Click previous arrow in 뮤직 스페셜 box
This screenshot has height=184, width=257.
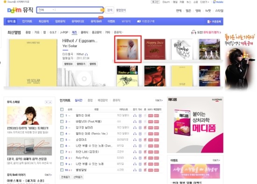47,102
